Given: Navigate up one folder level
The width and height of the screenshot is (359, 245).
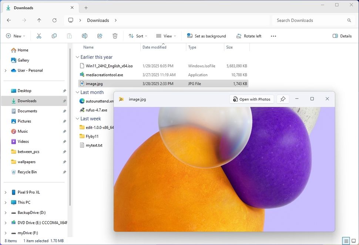Looking at the screenshot, I should pyautogui.click(x=39, y=20).
